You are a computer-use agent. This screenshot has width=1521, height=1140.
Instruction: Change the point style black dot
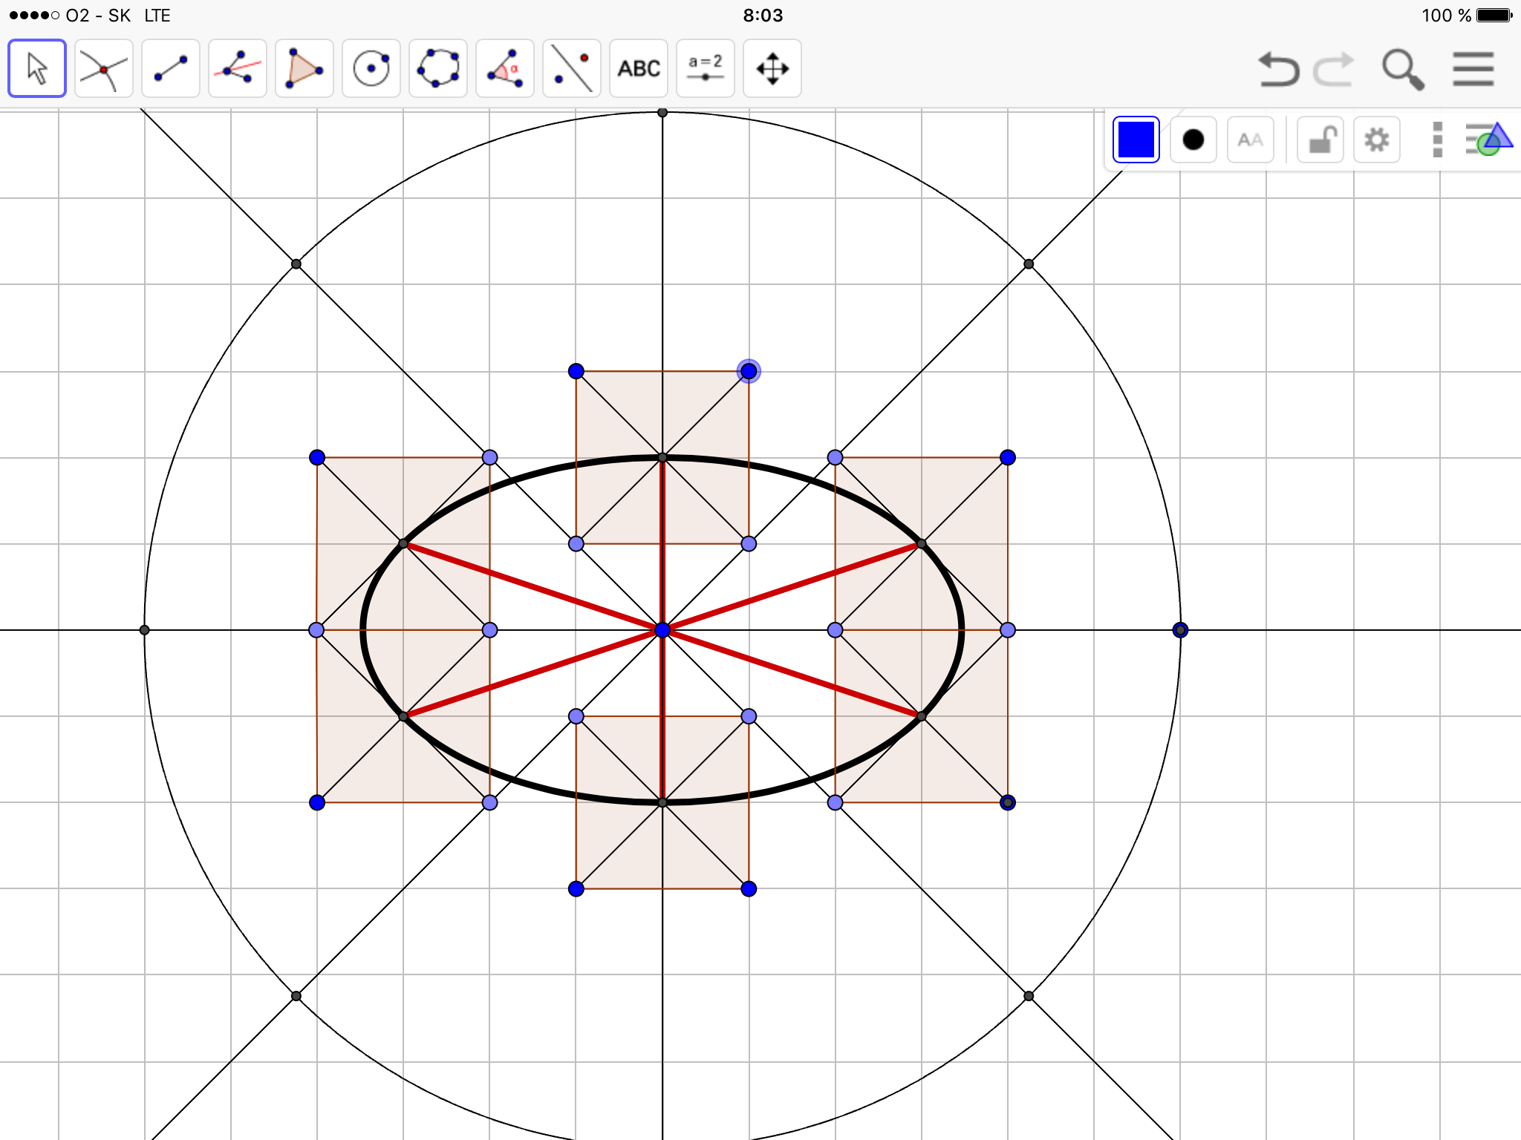[x=1193, y=140]
